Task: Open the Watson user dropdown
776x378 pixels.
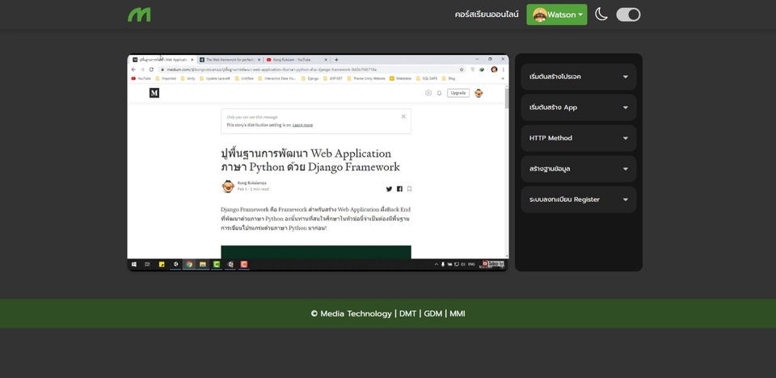Action: coord(557,15)
